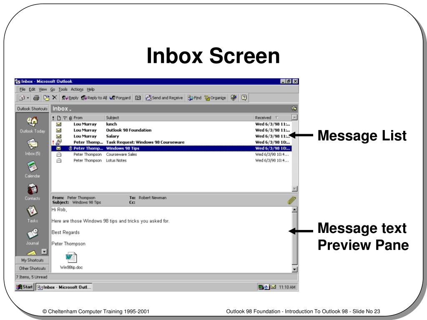
Task: Click the Delete X toolbar icon
Action: (x=55, y=97)
